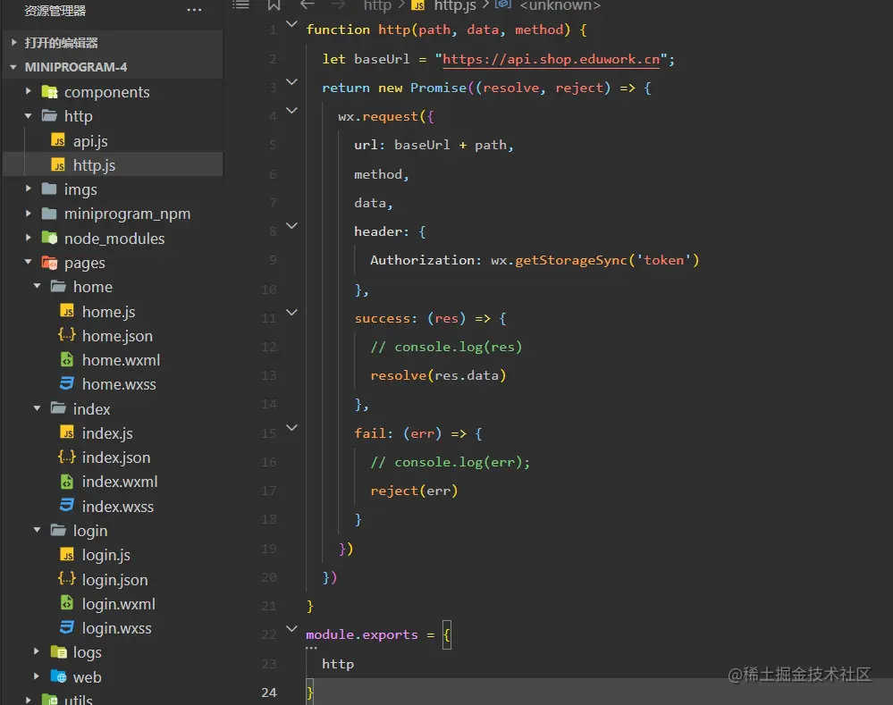Click the wxss icon of home.wxss
The image size is (893, 705).
(67, 384)
